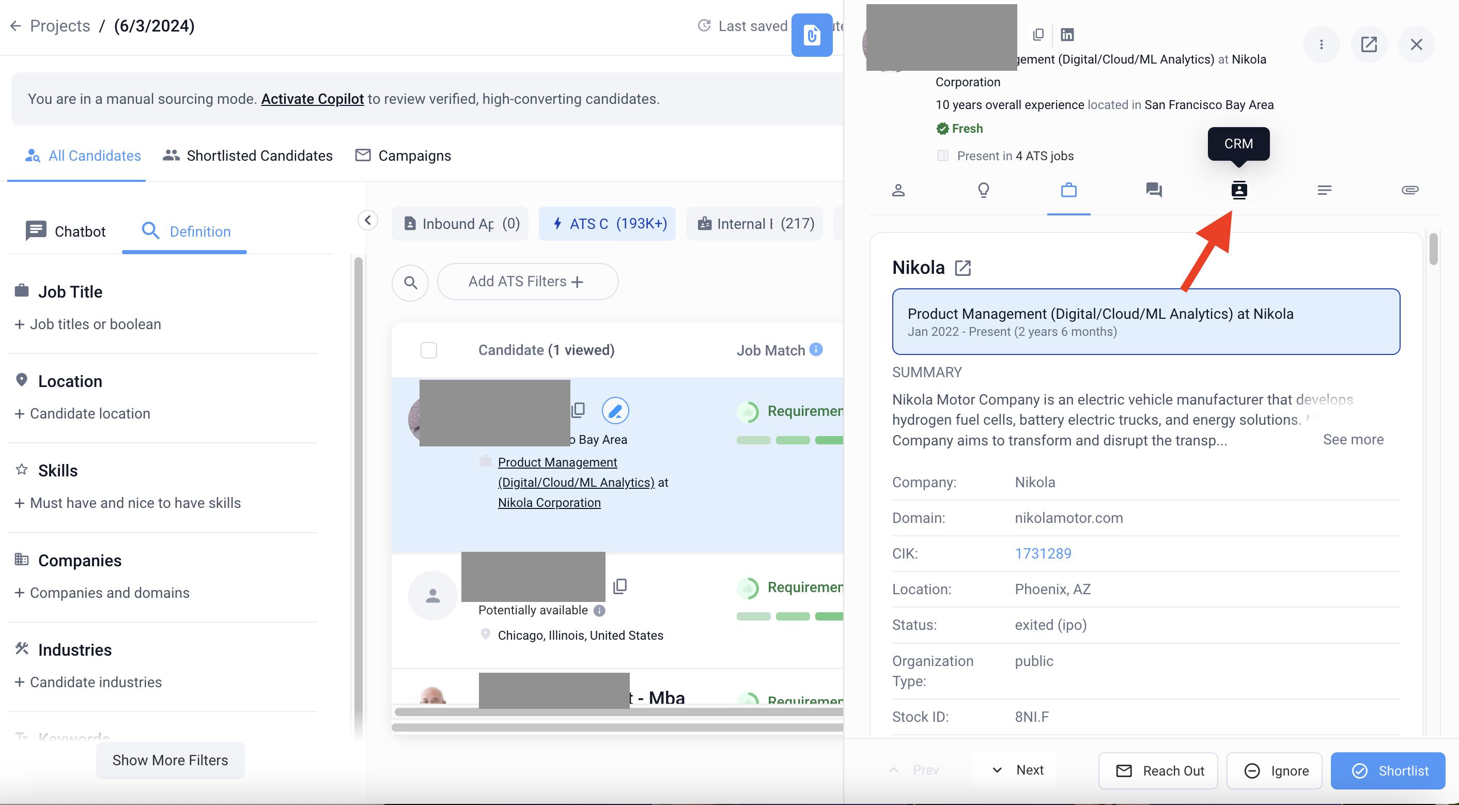Screen dimensions: 1459x805
Task: Switch to All Candidates tab
Action: [83, 156]
